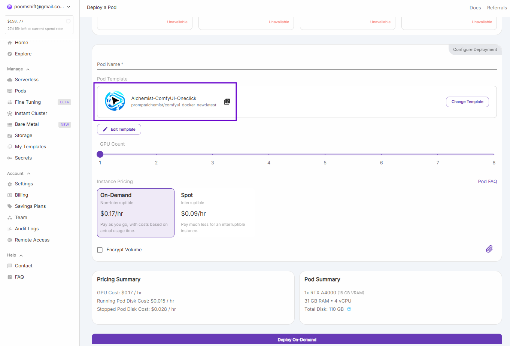The height and width of the screenshot is (346, 510).
Task: Collapse the Account section
Action: coord(19,174)
